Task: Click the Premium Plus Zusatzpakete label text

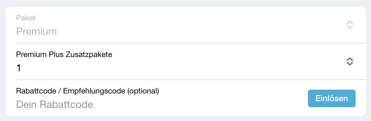Action: tap(64, 55)
